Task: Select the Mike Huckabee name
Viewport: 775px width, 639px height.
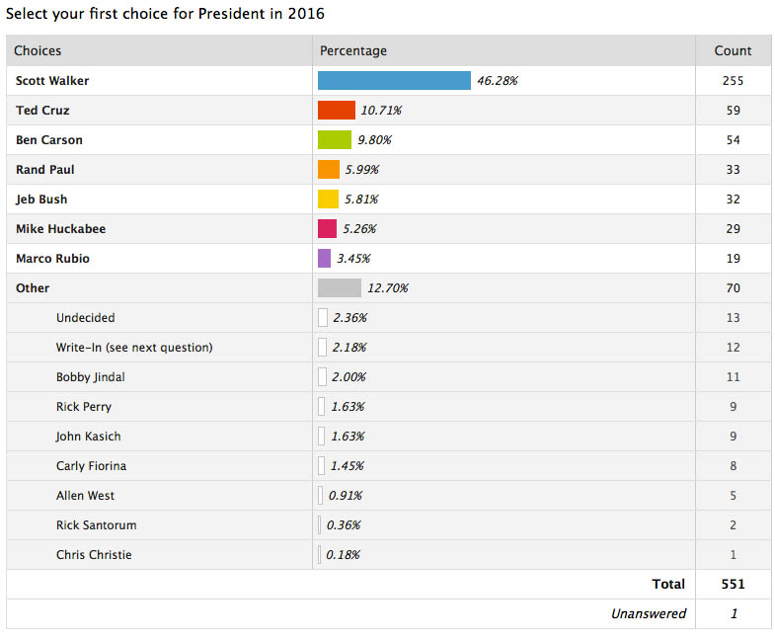Action: 61,229
